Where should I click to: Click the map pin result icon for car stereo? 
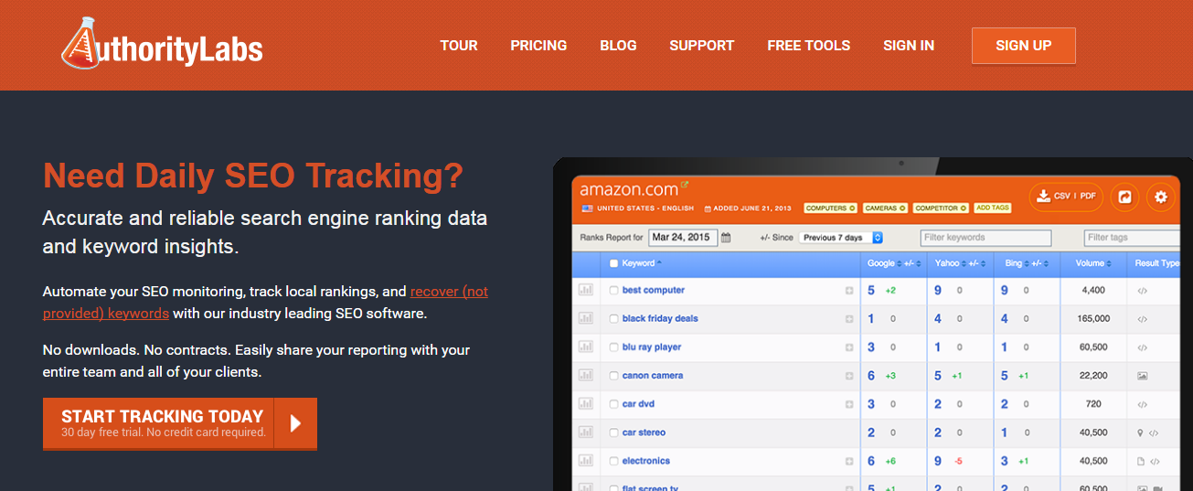tap(1140, 432)
